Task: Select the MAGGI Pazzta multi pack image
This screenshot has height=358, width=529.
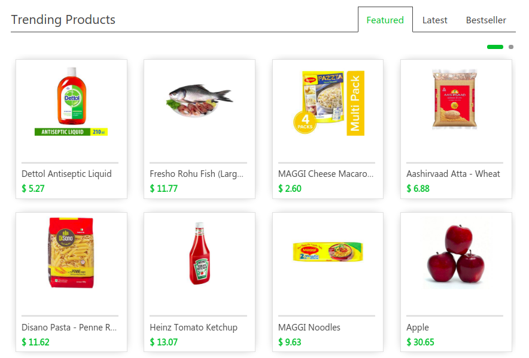Action: pyautogui.click(x=329, y=102)
